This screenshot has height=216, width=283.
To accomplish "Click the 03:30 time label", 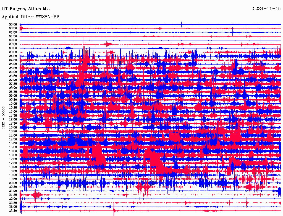I will click(x=13, y=52).
